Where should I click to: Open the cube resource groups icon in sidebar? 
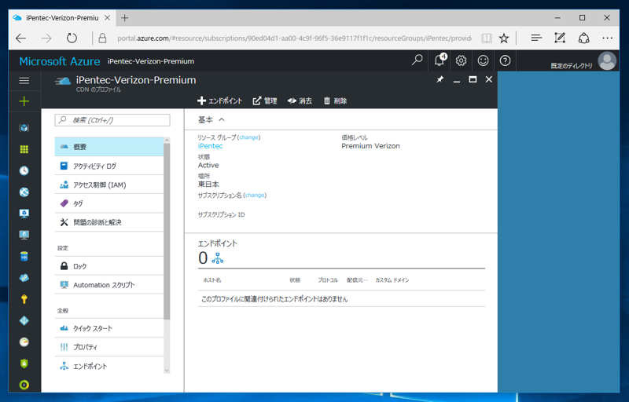(24, 128)
